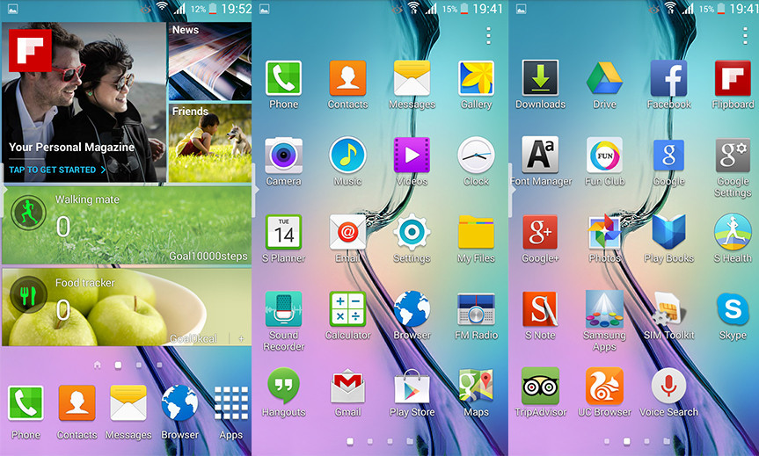Open the TripAdvisor app
Viewport: 759px width, 456px height.
click(540, 387)
